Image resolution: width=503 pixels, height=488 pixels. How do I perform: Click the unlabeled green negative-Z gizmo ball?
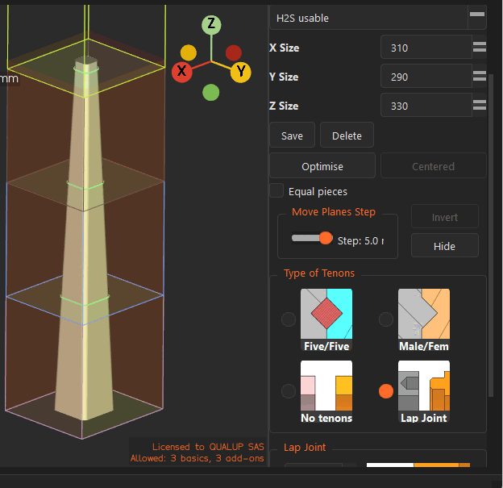coord(210,92)
